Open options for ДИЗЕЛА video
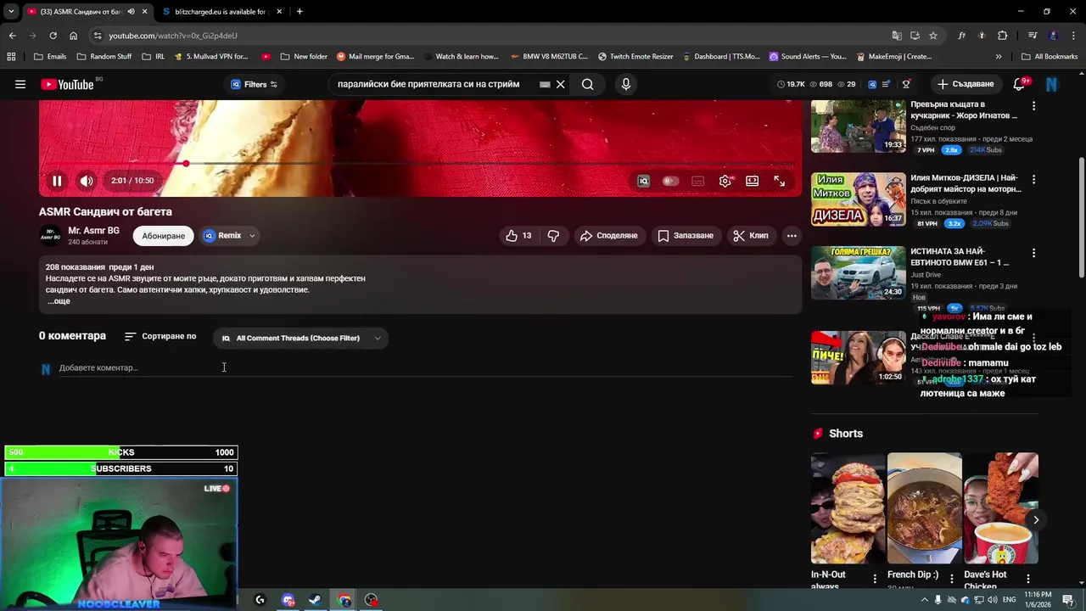The width and height of the screenshot is (1086, 611). point(1033,180)
